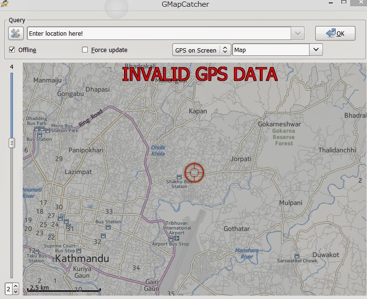Screen dimensions: 367x299
Task: Toggle the Offline checkbox
Action: (12, 50)
